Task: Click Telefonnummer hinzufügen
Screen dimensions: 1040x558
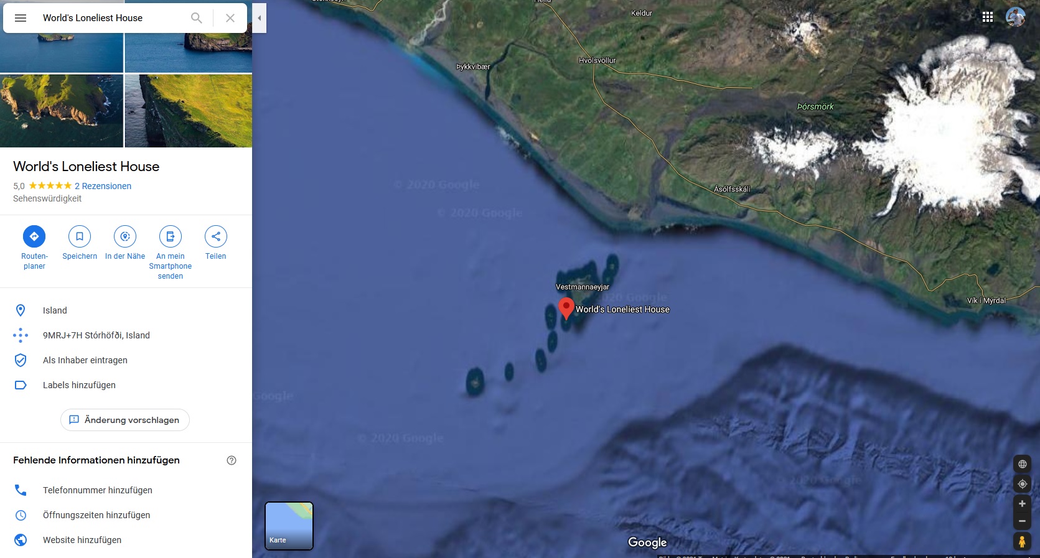Action: coord(98,490)
